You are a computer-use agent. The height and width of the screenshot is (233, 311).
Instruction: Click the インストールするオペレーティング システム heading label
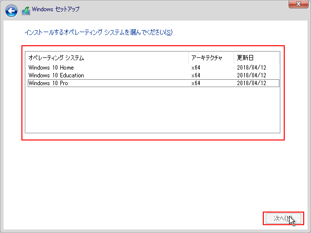tap(99, 32)
